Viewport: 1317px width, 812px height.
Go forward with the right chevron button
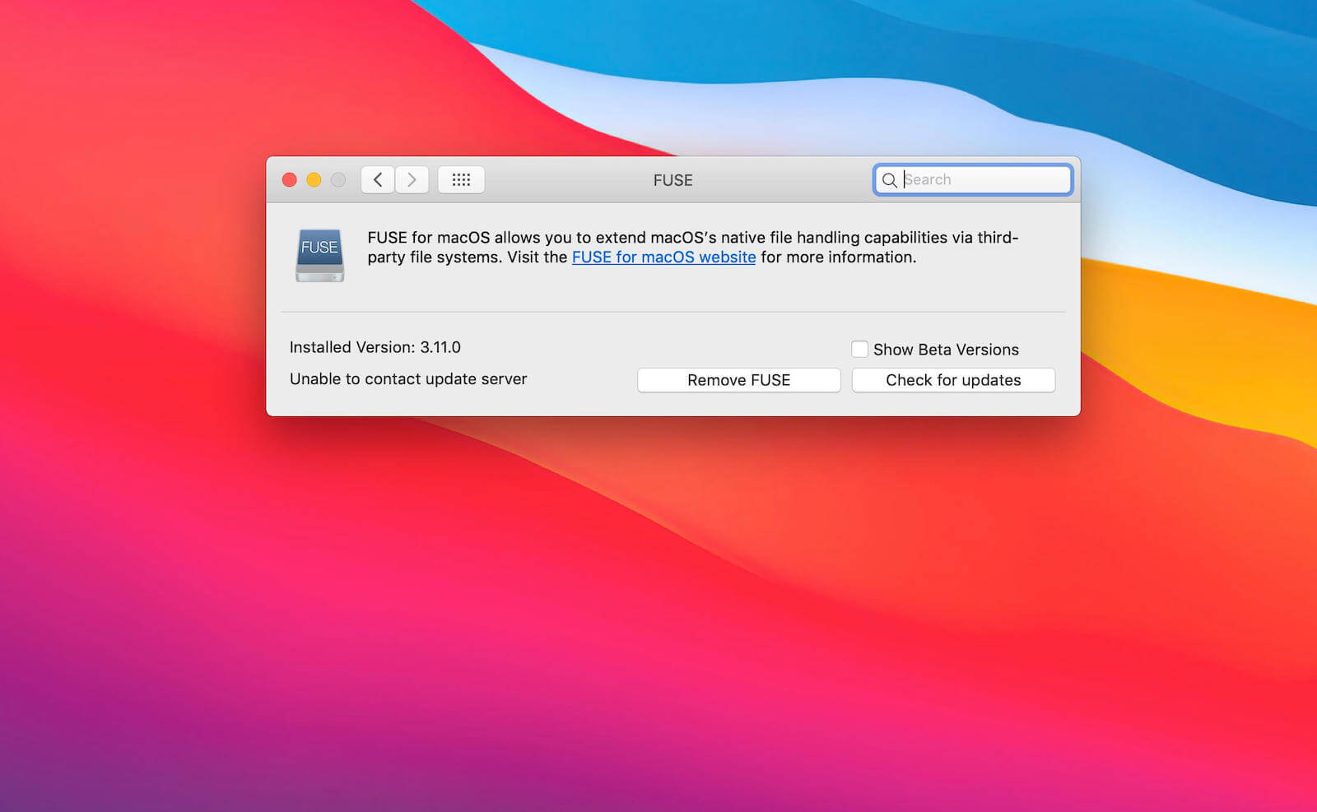(412, 179)
